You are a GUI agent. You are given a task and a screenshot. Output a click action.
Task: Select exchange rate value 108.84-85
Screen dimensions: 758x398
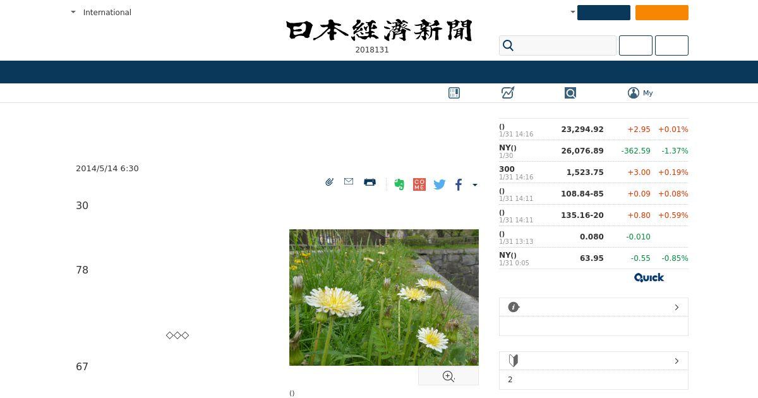[x=582, y=194]
